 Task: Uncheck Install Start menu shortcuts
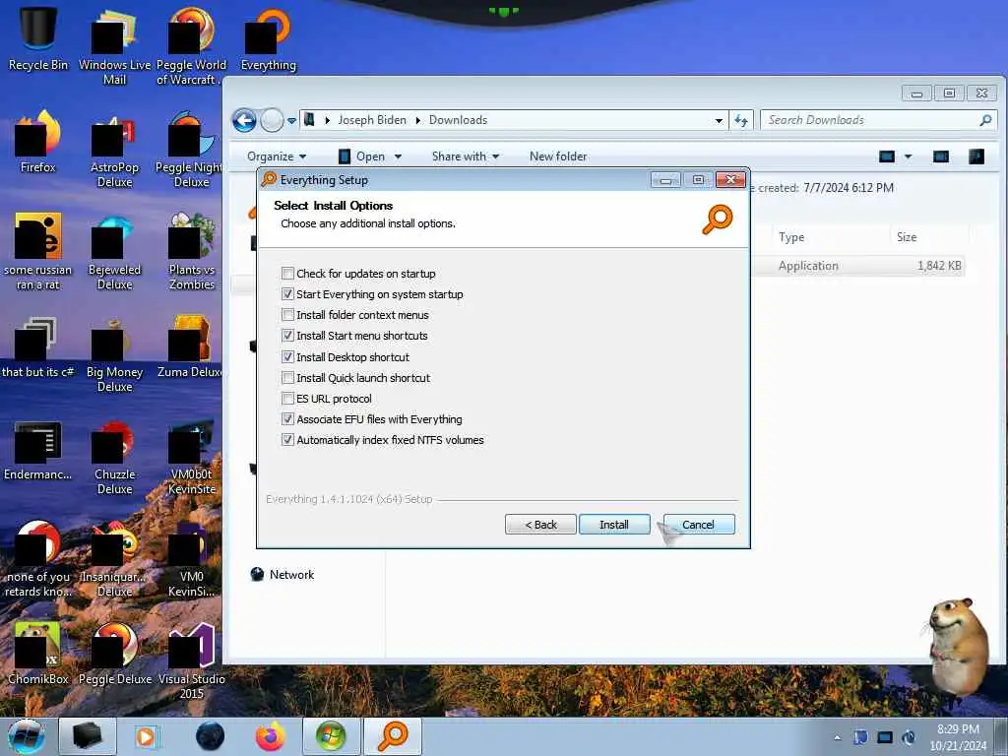(x=288, y=336)
